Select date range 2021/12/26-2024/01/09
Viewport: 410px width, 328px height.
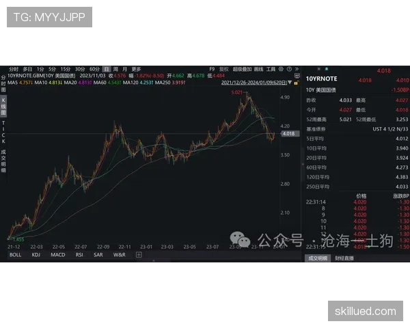pyautogui.click(x=254, y=83)
